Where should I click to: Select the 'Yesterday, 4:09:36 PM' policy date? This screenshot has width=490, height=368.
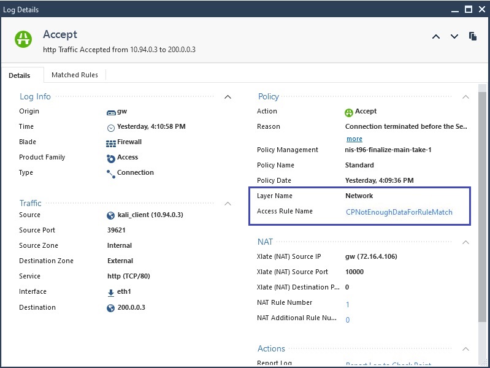(380, 180)
